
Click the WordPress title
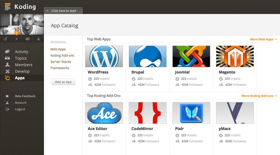tap(98, 72)
